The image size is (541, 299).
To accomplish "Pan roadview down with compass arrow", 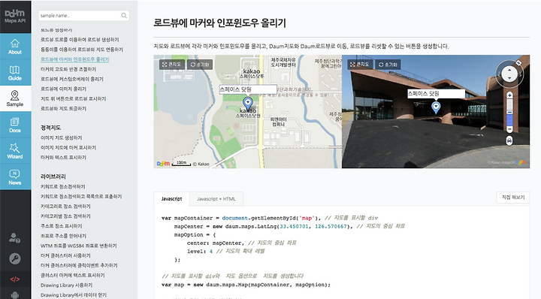I will pyautogui.click(x=509, y=78).
